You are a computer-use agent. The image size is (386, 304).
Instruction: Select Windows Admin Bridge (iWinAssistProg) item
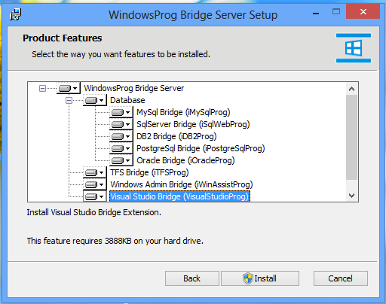(182, 184)
